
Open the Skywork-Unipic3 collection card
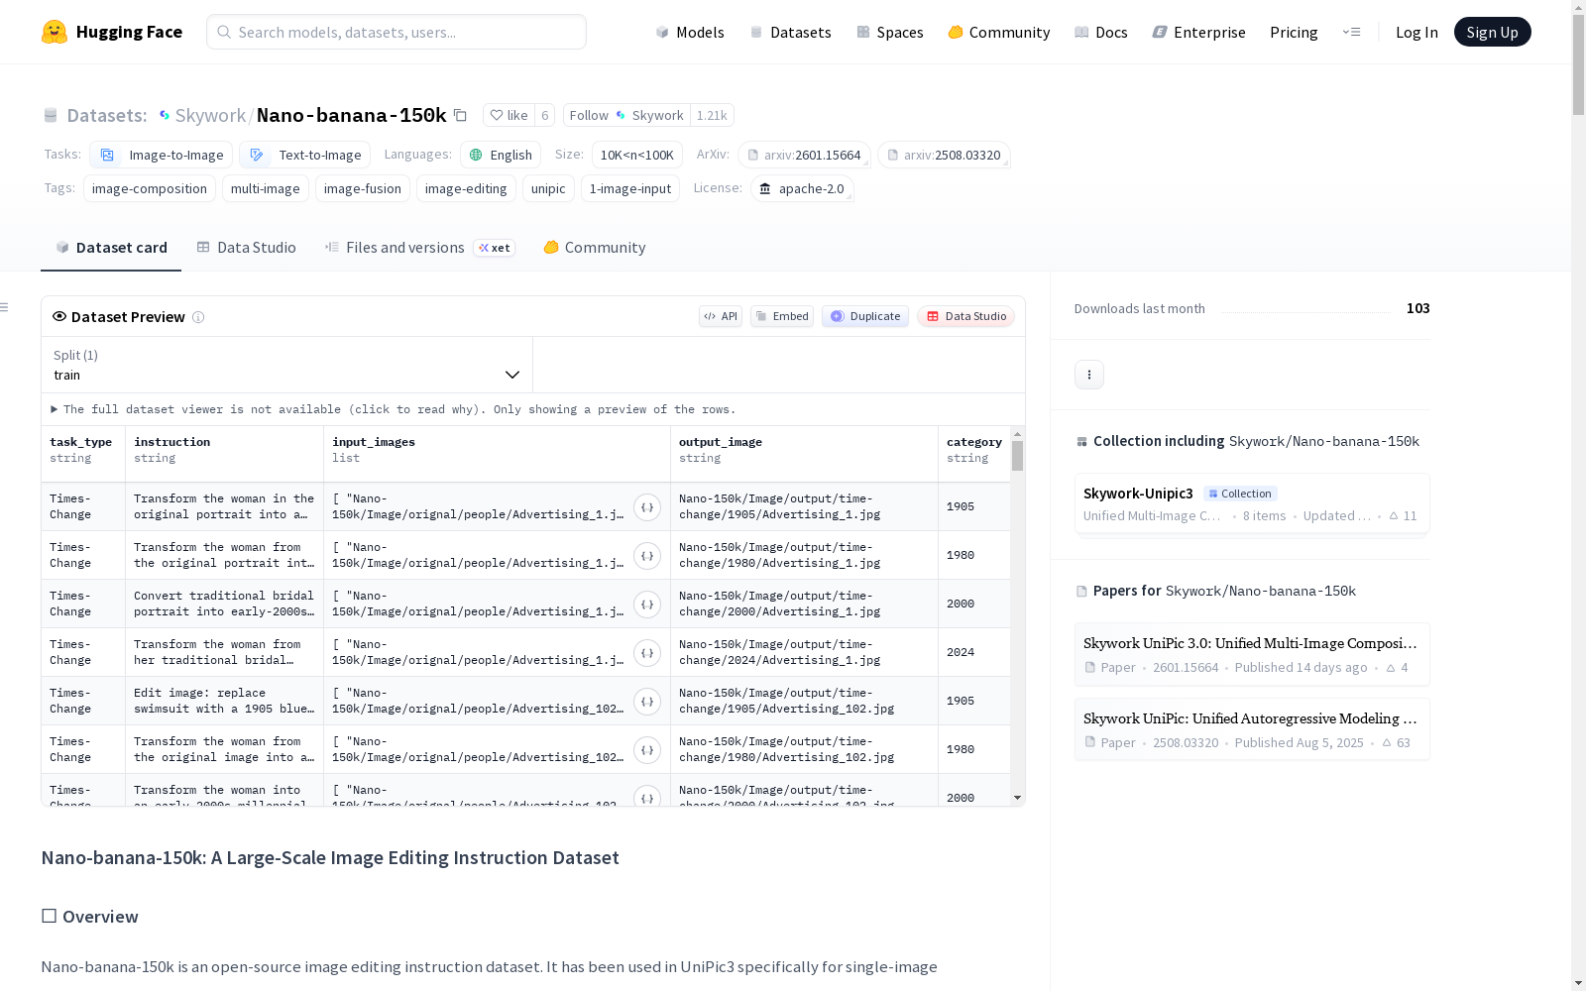point(1252,503)
